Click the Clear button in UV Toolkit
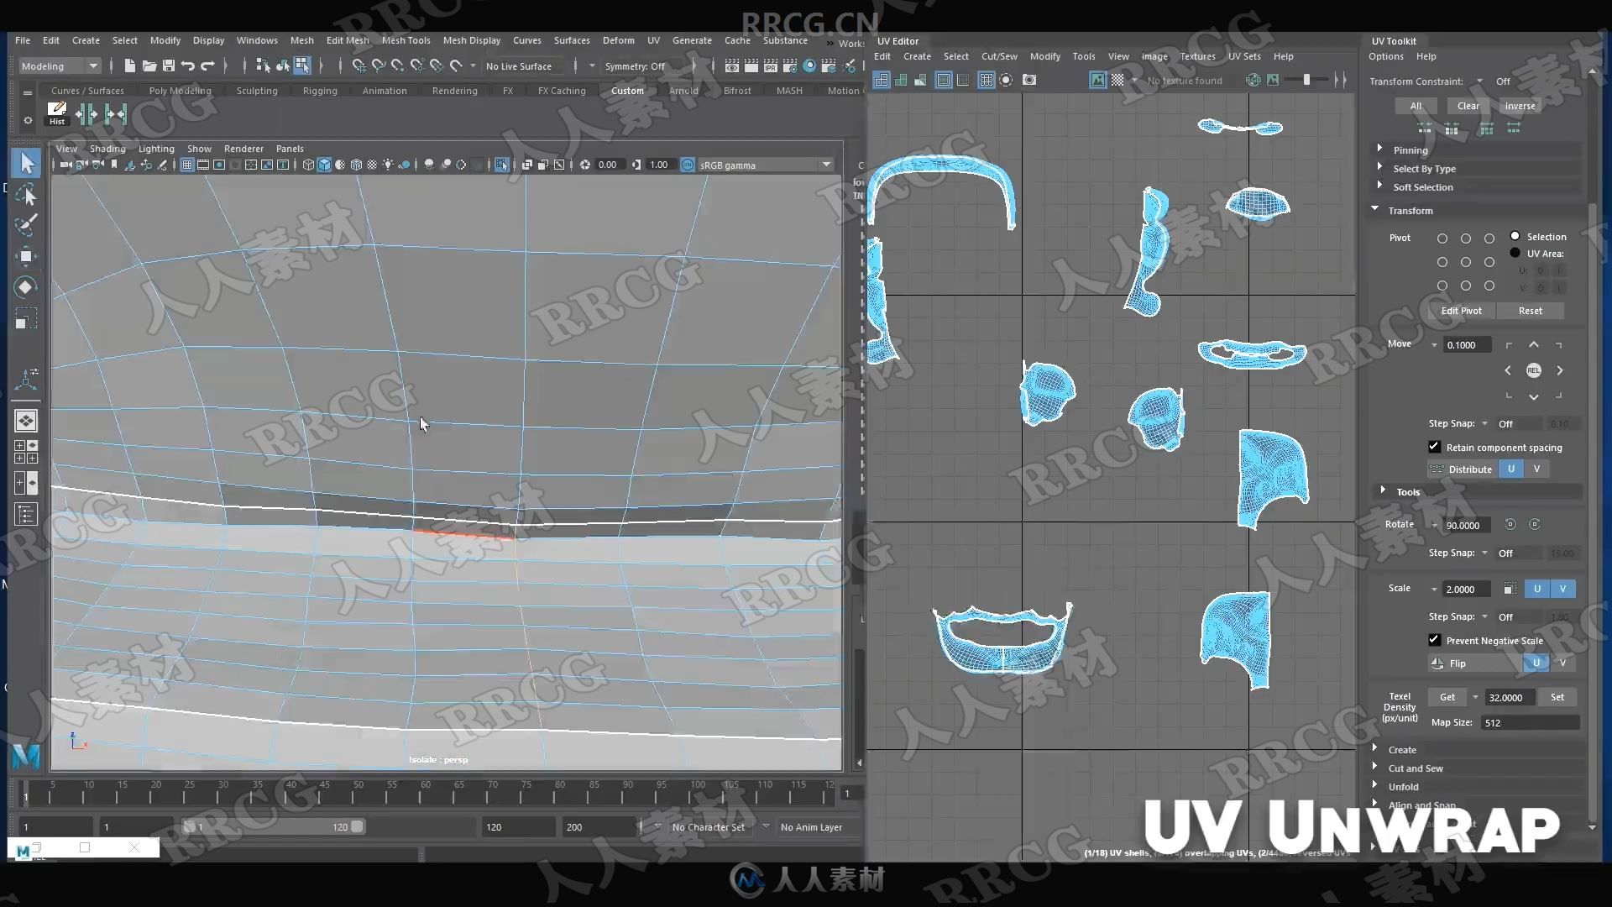 coord(1467,105)
